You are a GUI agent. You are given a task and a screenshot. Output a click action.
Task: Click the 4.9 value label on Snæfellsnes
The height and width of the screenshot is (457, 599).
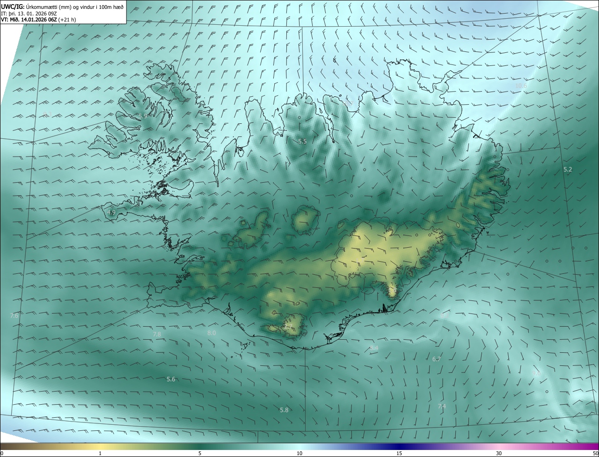point(111,213)
